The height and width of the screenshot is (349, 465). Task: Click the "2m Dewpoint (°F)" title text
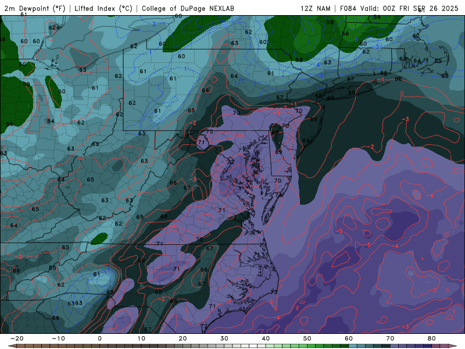point(35,8)
